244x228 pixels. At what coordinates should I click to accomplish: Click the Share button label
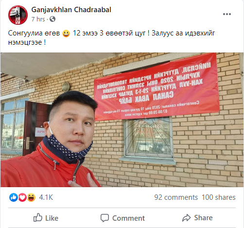click(x=203, y=218)
